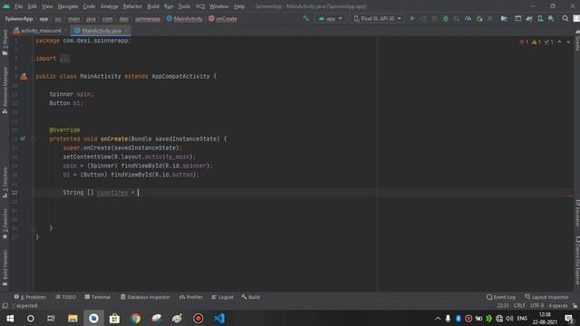The width and height of the screenshot is (580, 326).
Task: Go to next highlighted error arrow
Action: click(568, 42)
